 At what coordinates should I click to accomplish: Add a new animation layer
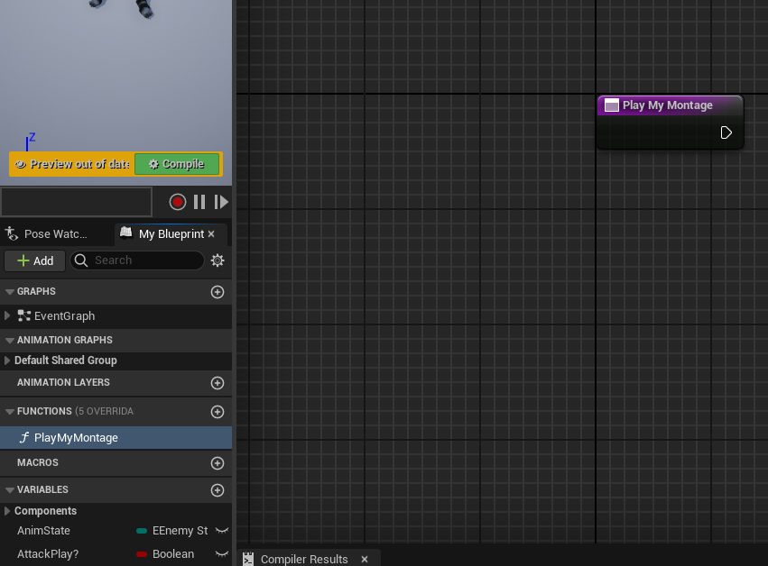click(x=217, y=383)
